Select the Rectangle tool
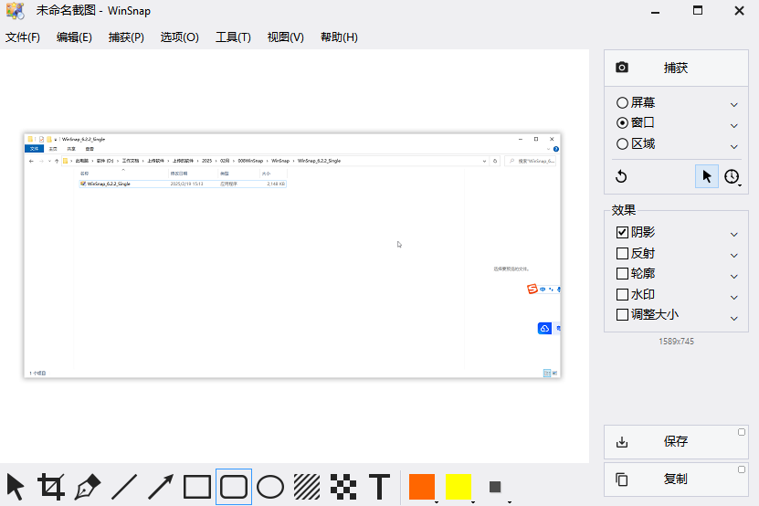The height and width of the screenshot is (506, 759). [x=197, y=487]
